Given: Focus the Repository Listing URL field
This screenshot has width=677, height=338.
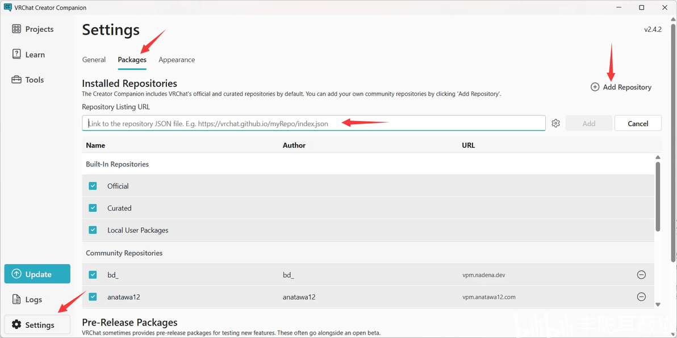Looking at the screenshot, I should point(314,123).
